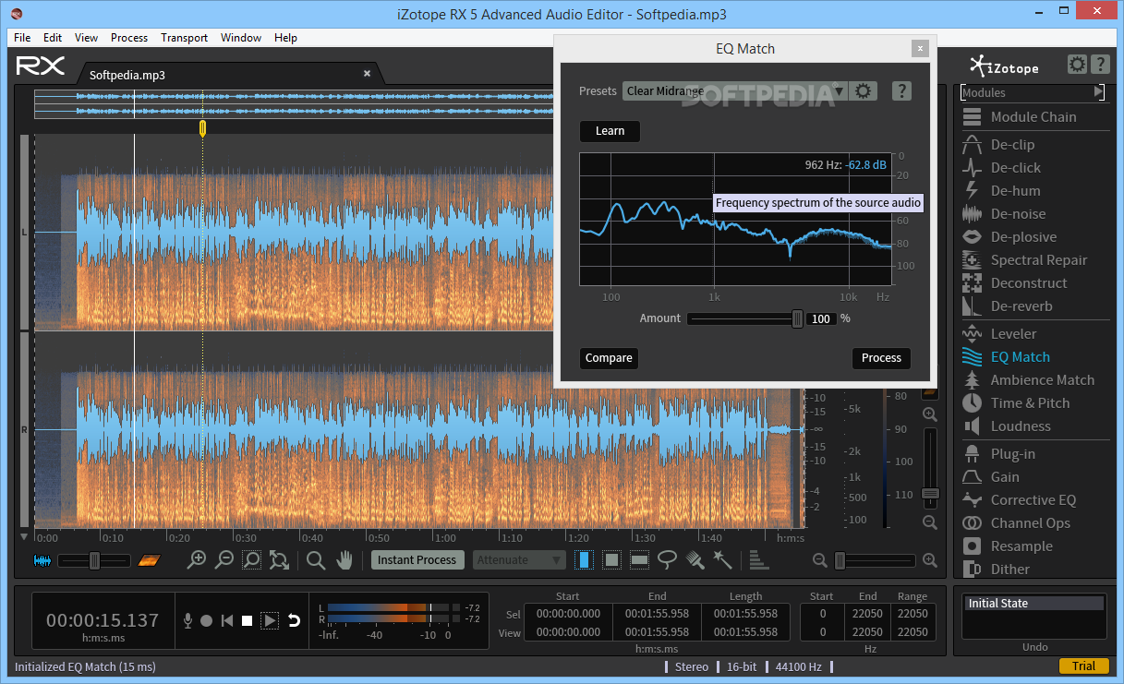Open the Edit menu
Image resolution: width=1124 pixels, height=684 pixels.
coord(53,38)
